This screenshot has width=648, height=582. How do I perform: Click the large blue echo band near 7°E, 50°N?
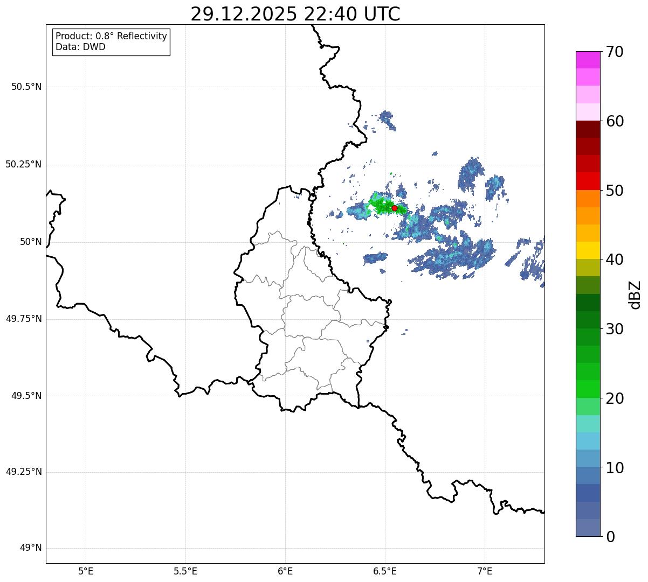point(452,257)
